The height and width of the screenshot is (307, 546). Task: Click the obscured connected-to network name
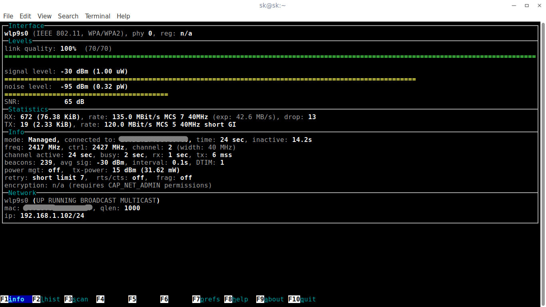pos(153,140)
